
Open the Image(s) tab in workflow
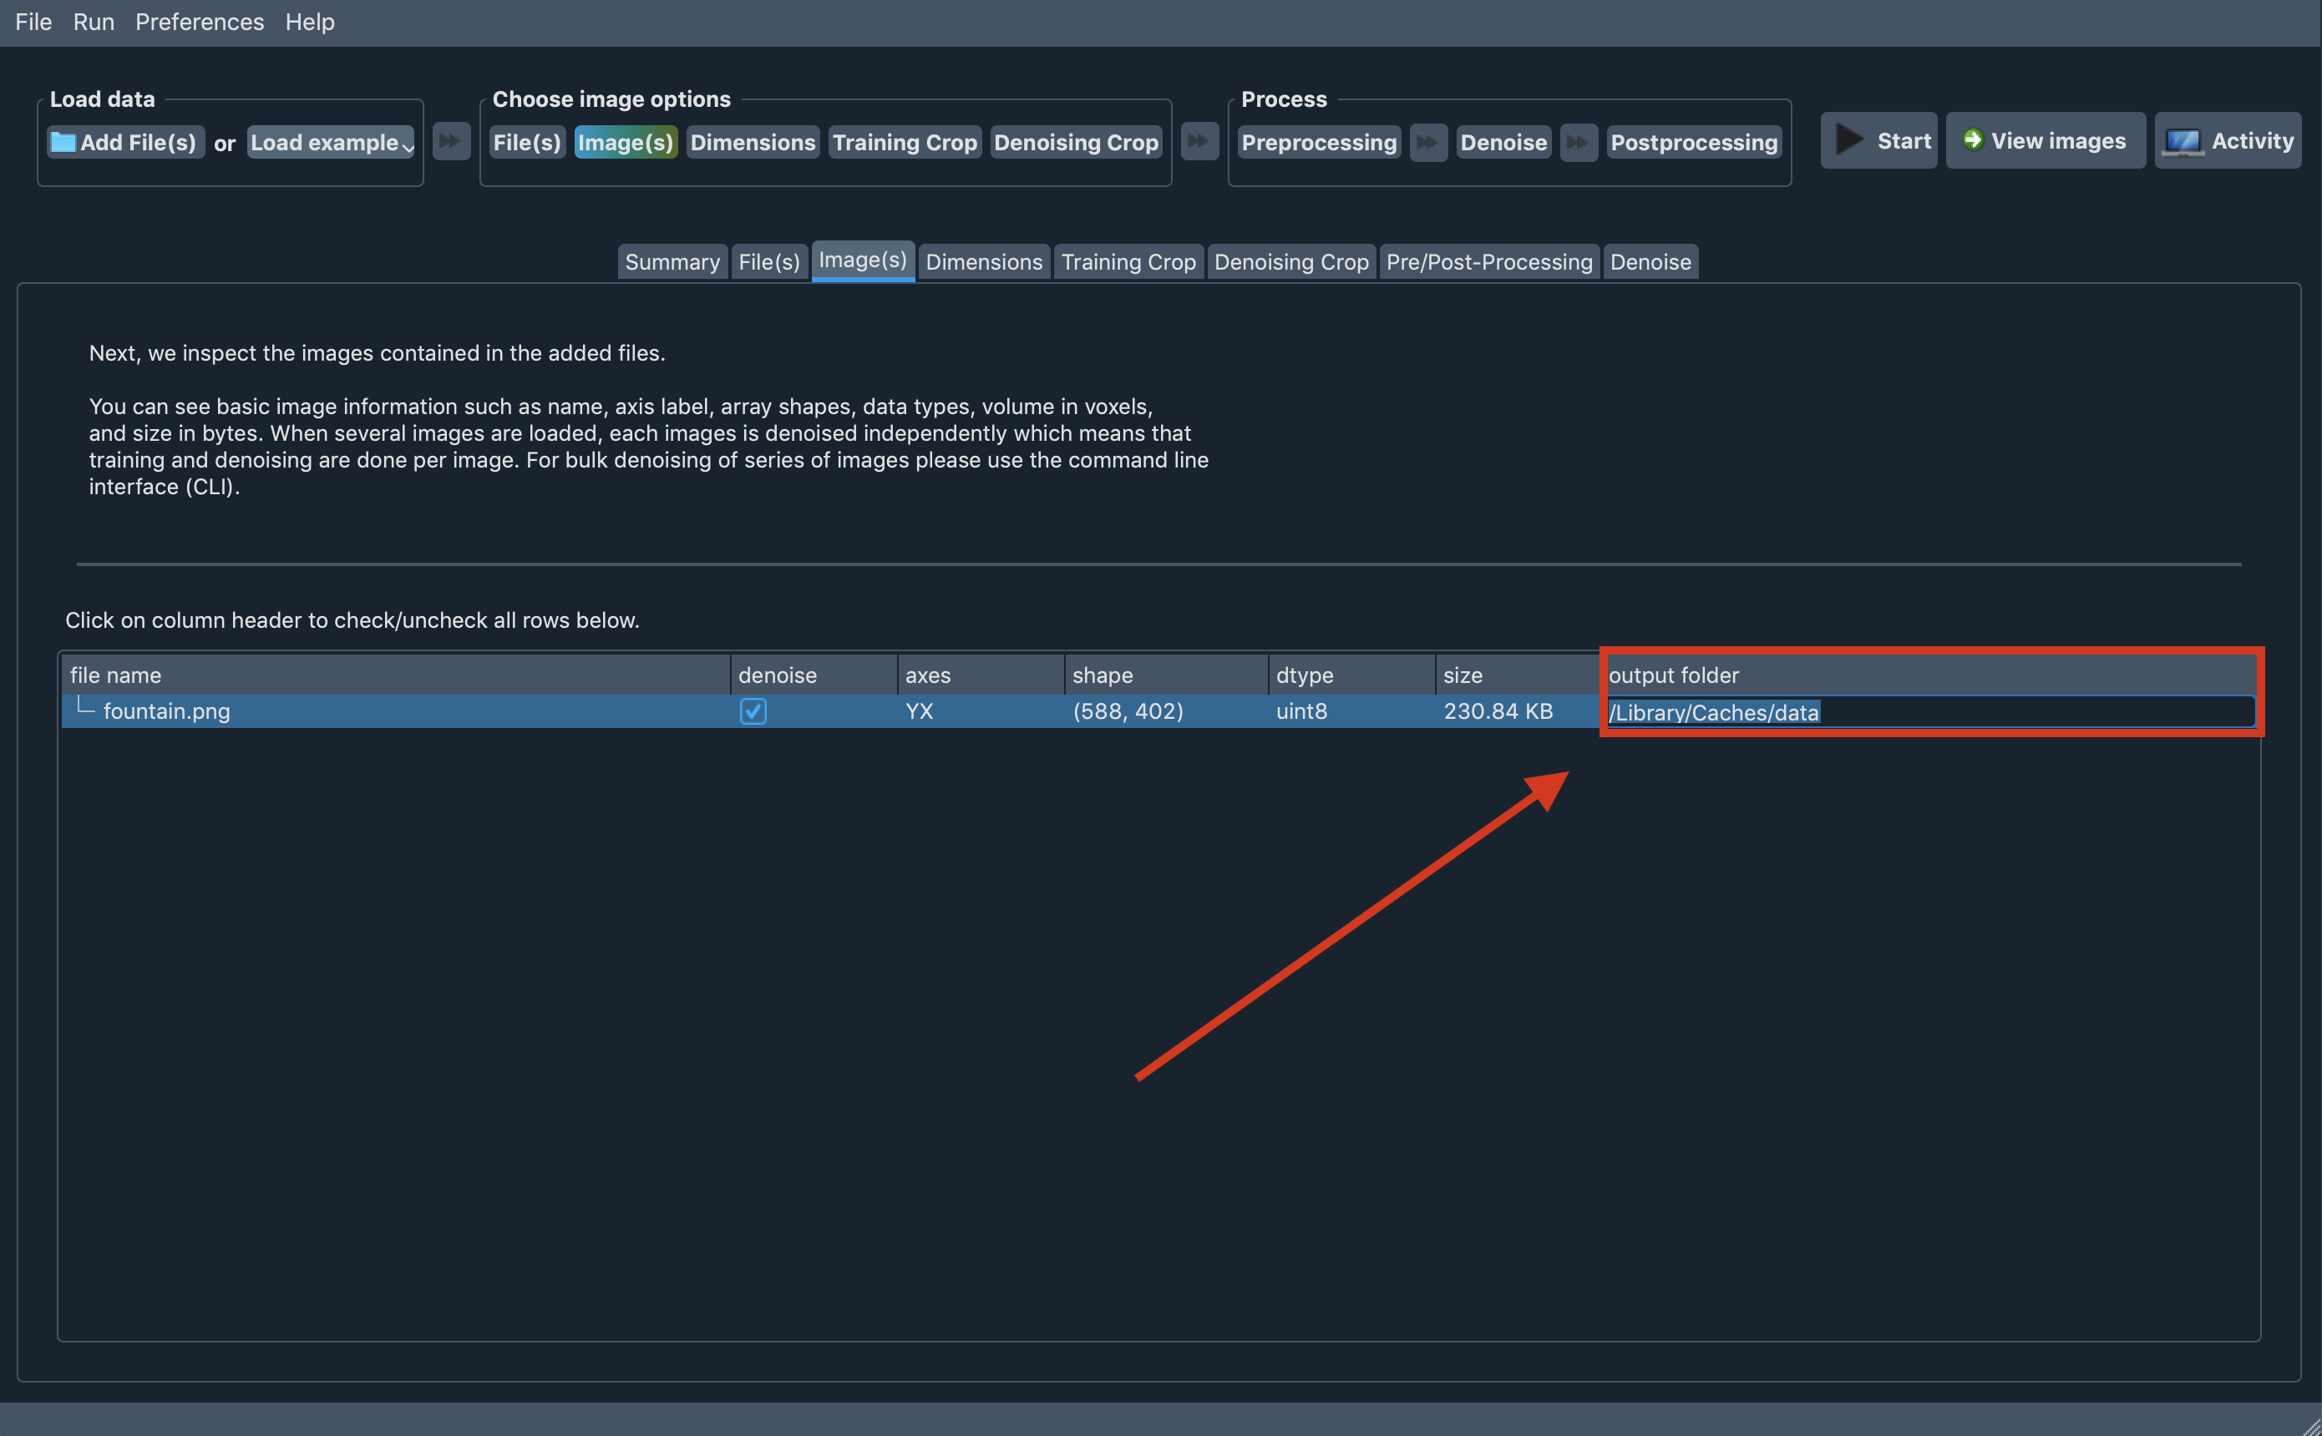click(x=863, y=260)
